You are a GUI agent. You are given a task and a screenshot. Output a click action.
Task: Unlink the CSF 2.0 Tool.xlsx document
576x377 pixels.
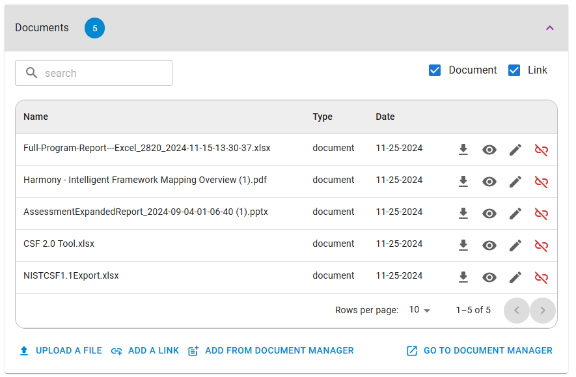(542, 245)
